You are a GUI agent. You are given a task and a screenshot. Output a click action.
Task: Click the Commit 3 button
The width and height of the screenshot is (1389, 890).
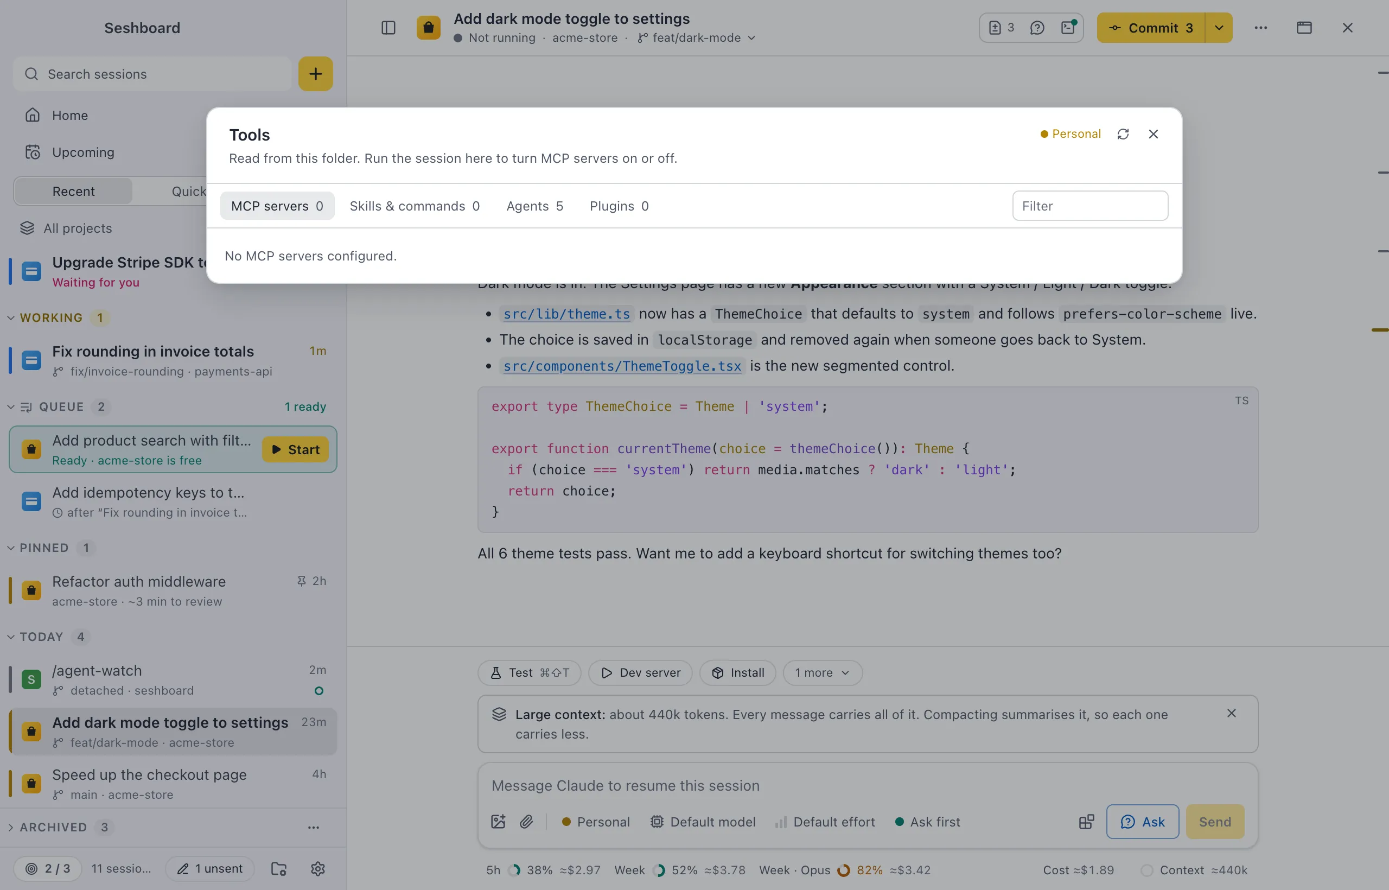[1151, 28]
